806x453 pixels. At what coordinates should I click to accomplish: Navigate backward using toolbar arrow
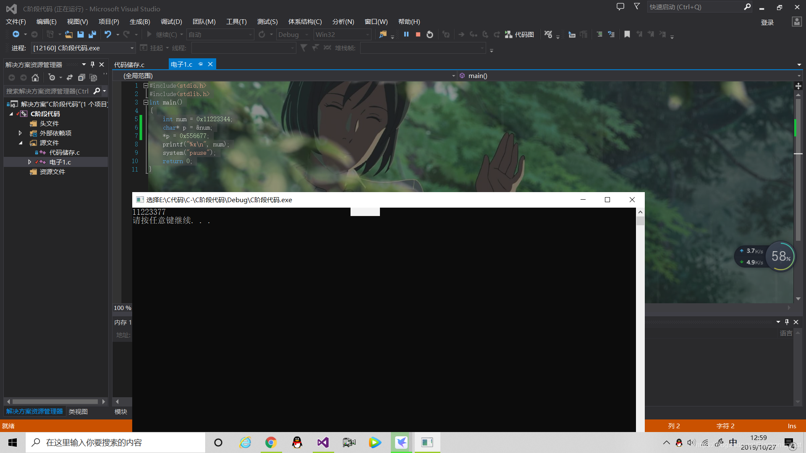16,34
